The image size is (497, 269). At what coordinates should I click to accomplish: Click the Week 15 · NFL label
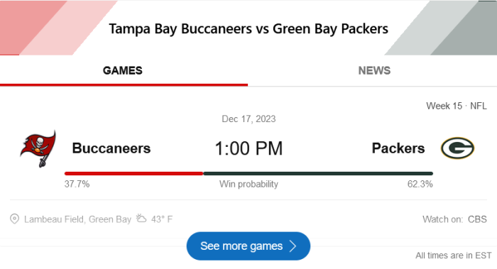pyautogui.click(x=457, y=106)
